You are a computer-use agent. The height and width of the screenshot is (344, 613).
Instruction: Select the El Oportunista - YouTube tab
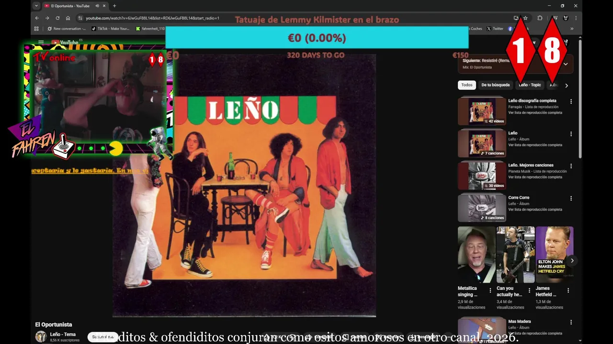click(x=70, y=6)
